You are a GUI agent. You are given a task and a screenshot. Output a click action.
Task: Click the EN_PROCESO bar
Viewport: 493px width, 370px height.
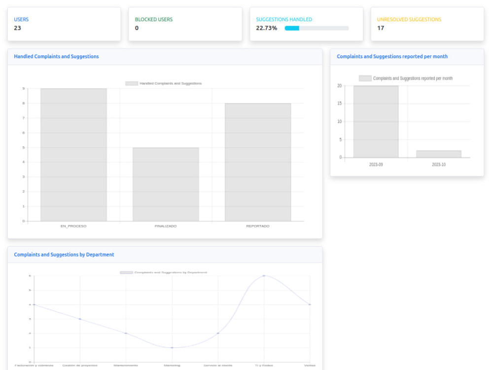(x=73, y=155)
